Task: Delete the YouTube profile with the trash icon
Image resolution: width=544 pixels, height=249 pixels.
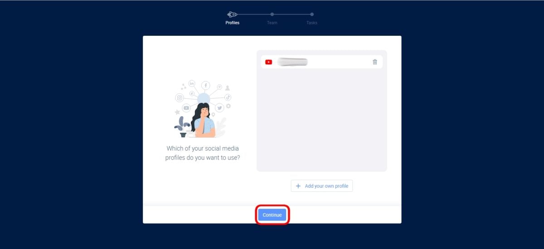Action: point(374,62)
